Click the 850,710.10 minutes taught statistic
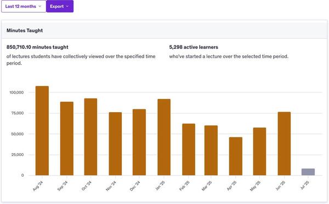This screenshot has width=329, height=204. pyautogui.click(x=37, y=47)
